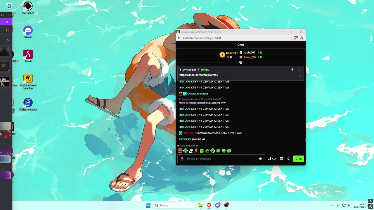Insert the green emote with white headphones
The image size is (374, 210).
tap(185, 151)
